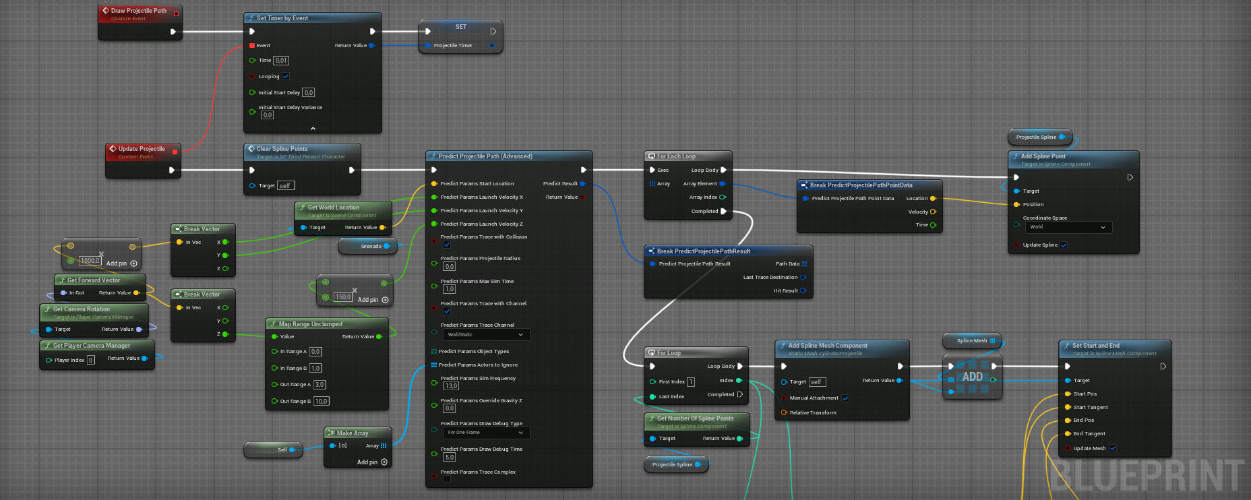Click the output exec pin on Draw Projectile Path

click(x=173, y=32)
